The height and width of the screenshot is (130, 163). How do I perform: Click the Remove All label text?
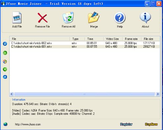[69, 26]
